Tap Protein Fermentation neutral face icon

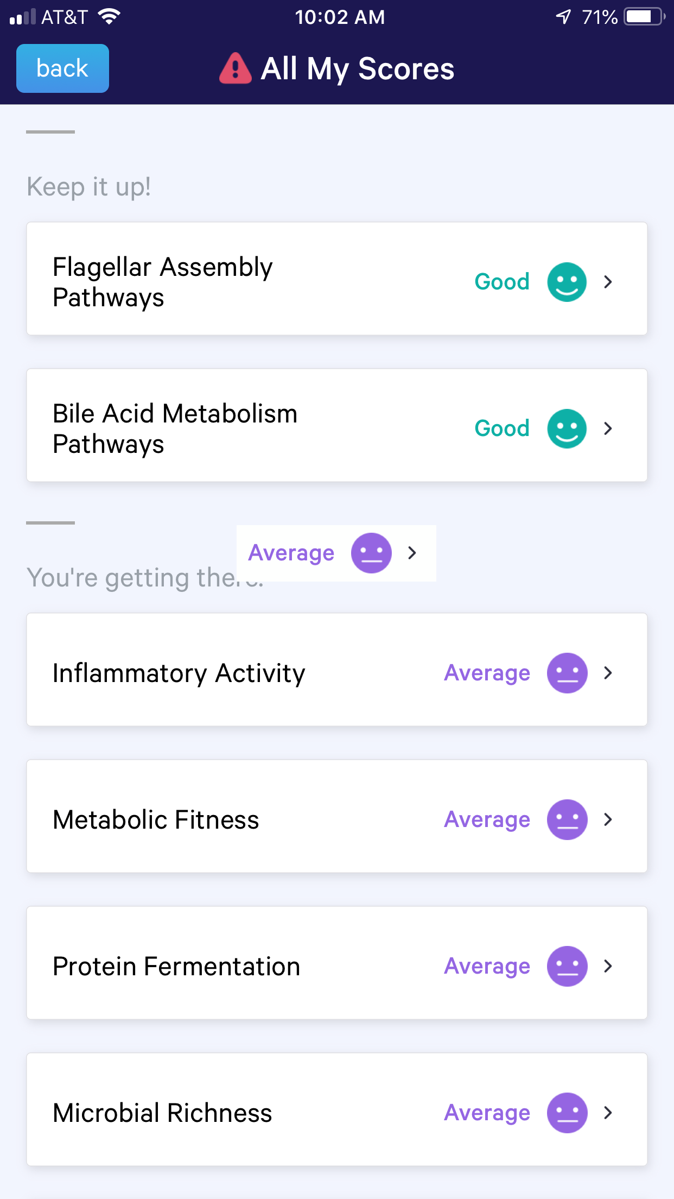[567, 966]
